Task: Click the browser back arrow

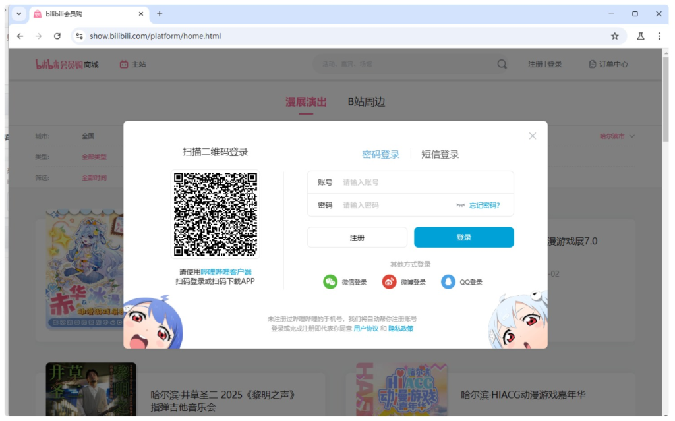Action: [20, 36]
